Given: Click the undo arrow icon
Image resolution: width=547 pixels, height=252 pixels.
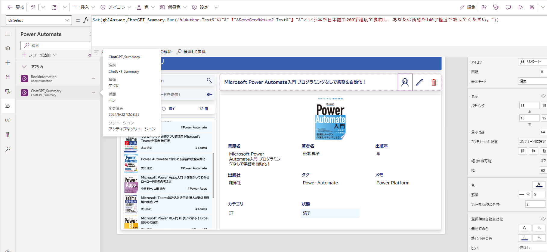Looking at the screenshot, I should 33,7.
